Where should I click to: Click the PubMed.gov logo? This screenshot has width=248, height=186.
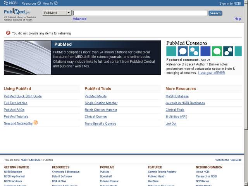click(17, 12)
